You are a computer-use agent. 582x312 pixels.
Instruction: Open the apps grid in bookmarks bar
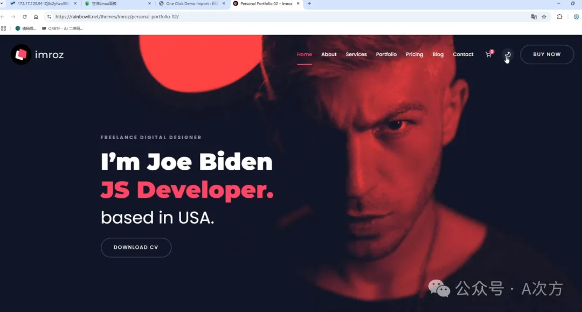click(x=4, y=28)
